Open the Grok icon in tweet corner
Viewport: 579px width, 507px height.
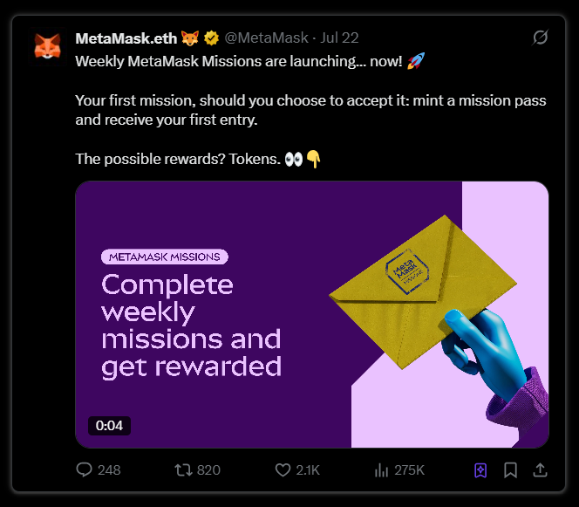pyautogui.click(x=540, y=38)
